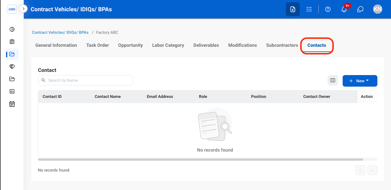391x190 pixels.
Task: Toggle column visibility with the columns icon
Action: [333, 80]
